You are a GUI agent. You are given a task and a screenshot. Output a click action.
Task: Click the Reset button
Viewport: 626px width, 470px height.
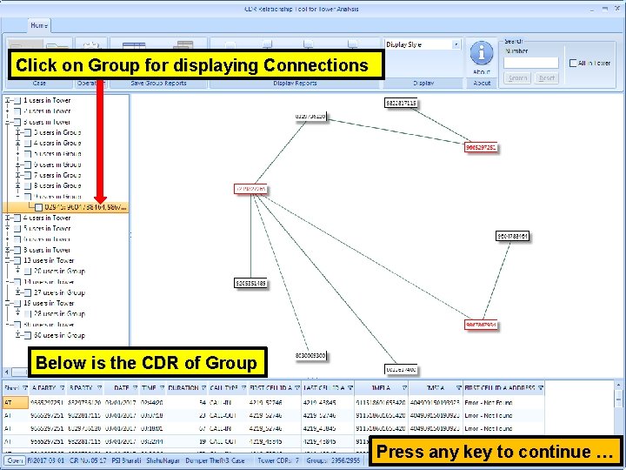547,78
